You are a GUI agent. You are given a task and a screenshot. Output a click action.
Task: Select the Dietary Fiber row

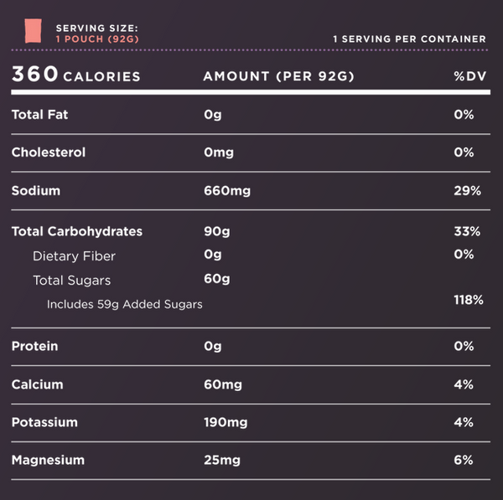click(x=251, y=255)
